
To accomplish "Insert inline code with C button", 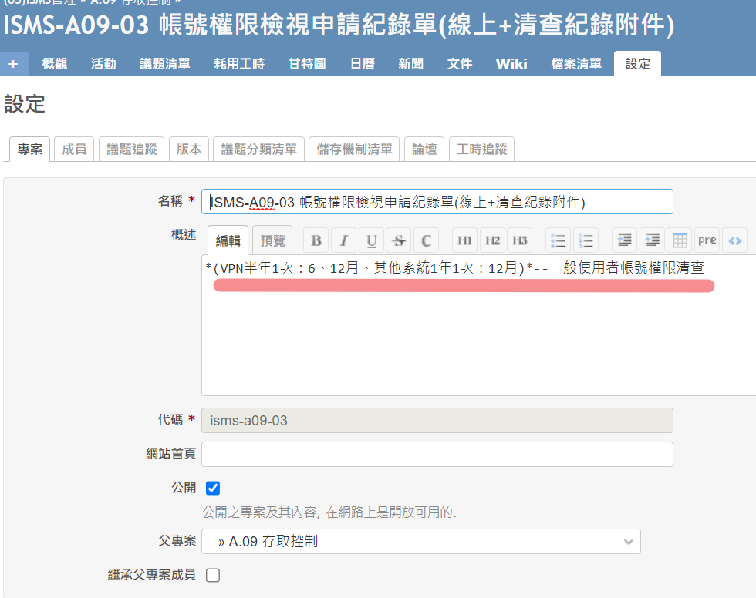I will coord(426,240).
